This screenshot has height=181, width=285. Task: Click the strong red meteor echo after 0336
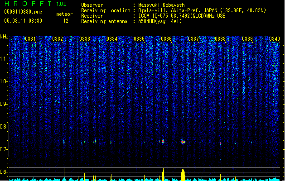click(183, 142)
